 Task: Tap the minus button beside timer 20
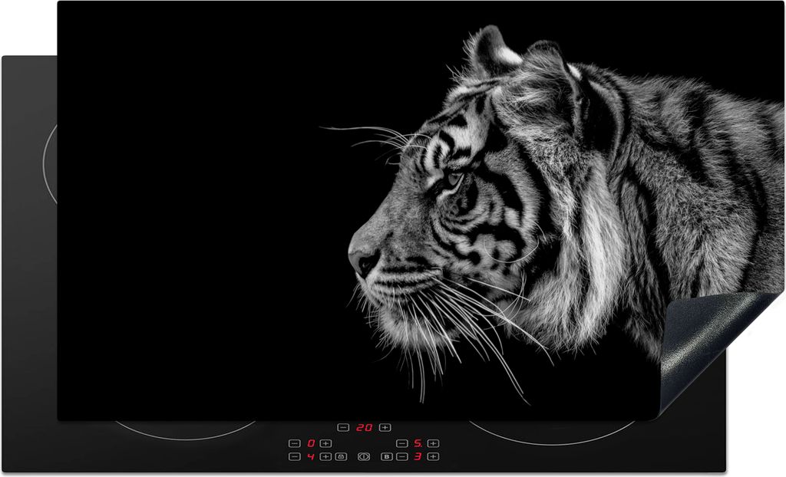(x=343, y=427)
